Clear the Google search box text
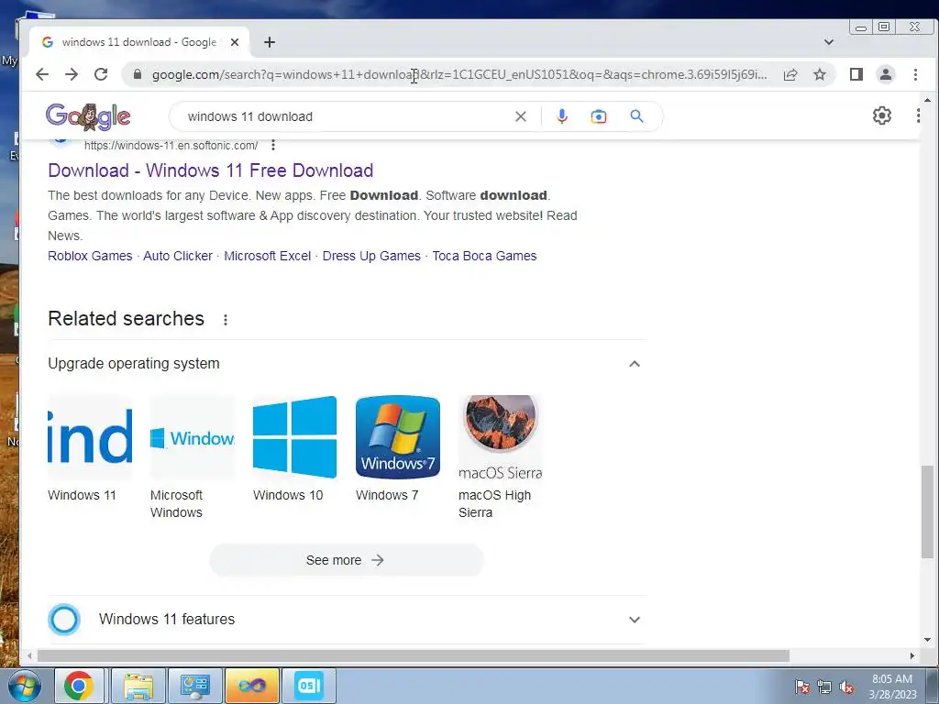939x704 pixels. click(521, 116)
